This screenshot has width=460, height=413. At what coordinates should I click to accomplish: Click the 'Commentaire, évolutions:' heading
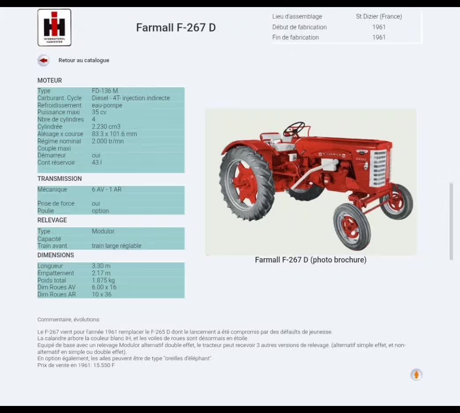pyautogui.click(x=69, y=319)
